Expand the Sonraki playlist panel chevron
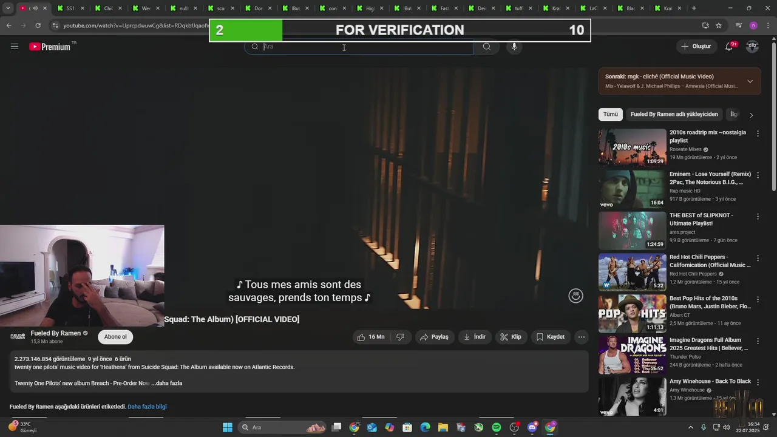 tap(750, 81)
